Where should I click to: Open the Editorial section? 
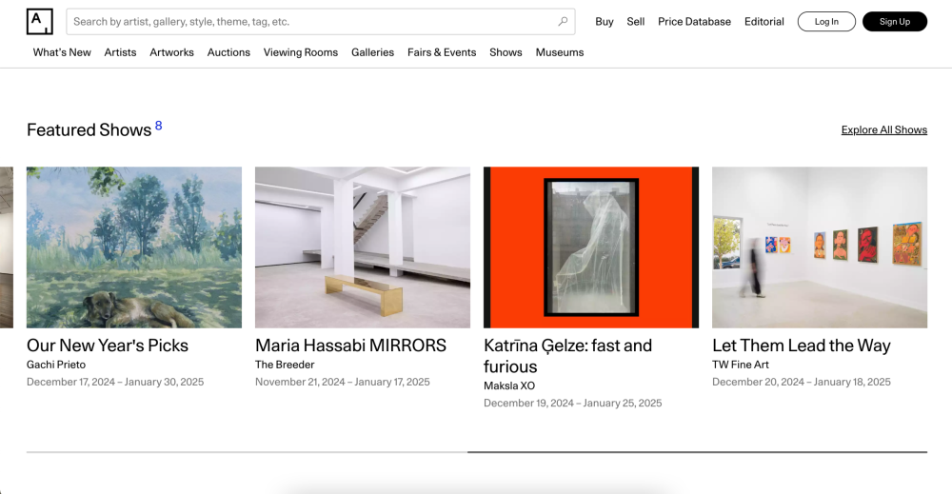764,21
